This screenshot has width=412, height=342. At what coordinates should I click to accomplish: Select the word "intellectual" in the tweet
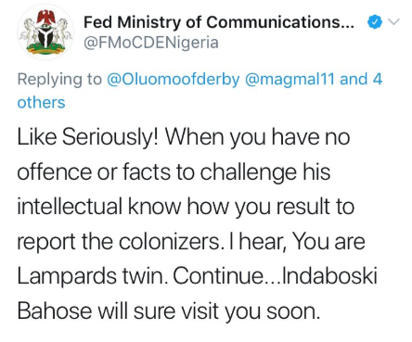pyautogui.click(x=70, y=207)
